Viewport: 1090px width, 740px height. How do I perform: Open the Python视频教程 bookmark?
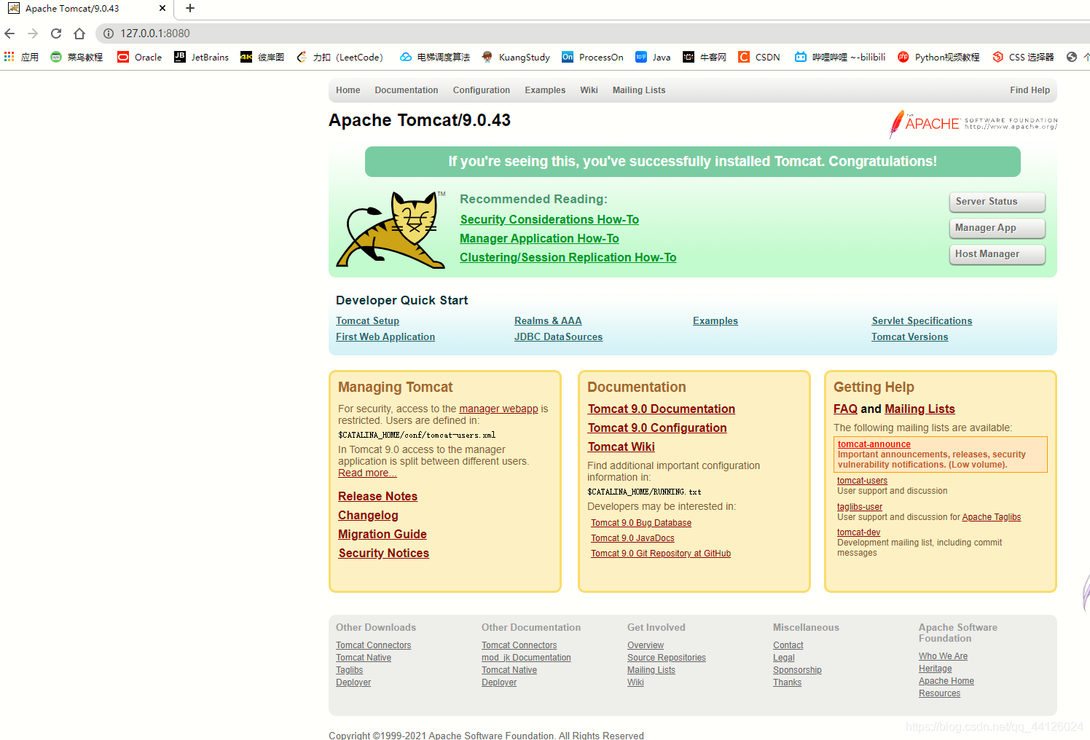pyautogui.click(x=938, y=57)
